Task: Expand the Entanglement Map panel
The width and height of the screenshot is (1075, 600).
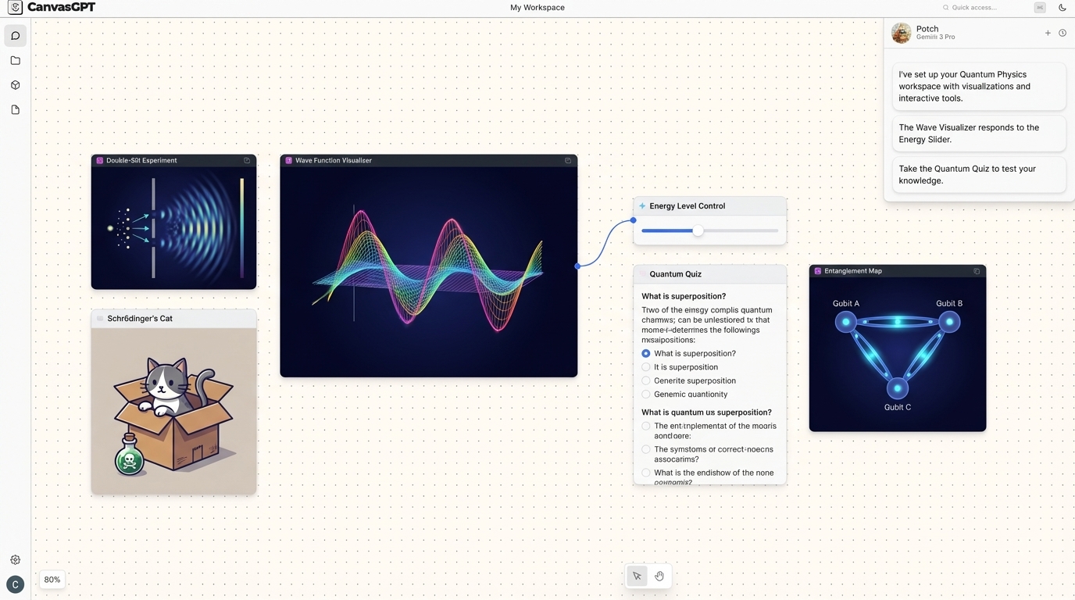Action: coord(977,271)
